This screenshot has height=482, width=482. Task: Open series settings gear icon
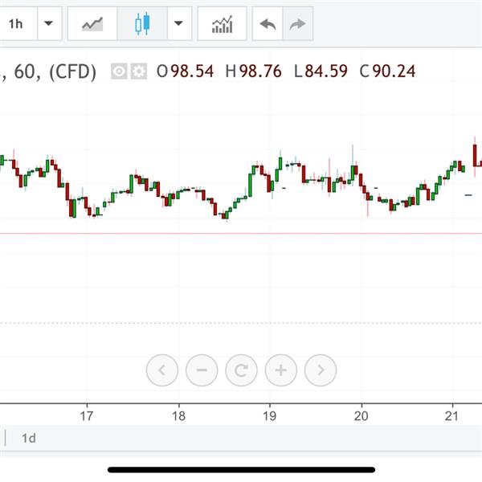click(x=138, y=71)
